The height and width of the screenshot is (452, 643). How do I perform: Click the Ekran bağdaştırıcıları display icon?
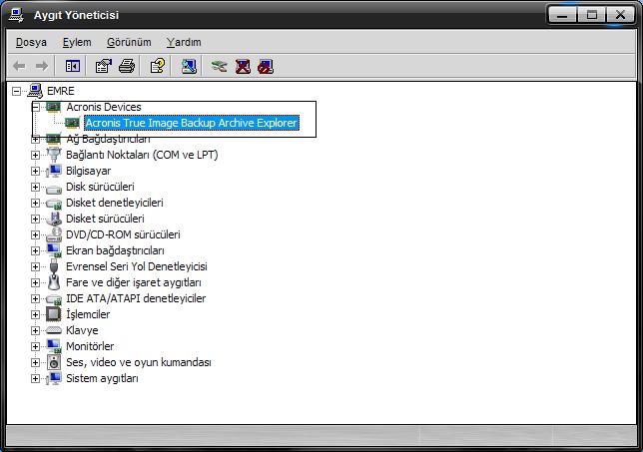53,250
